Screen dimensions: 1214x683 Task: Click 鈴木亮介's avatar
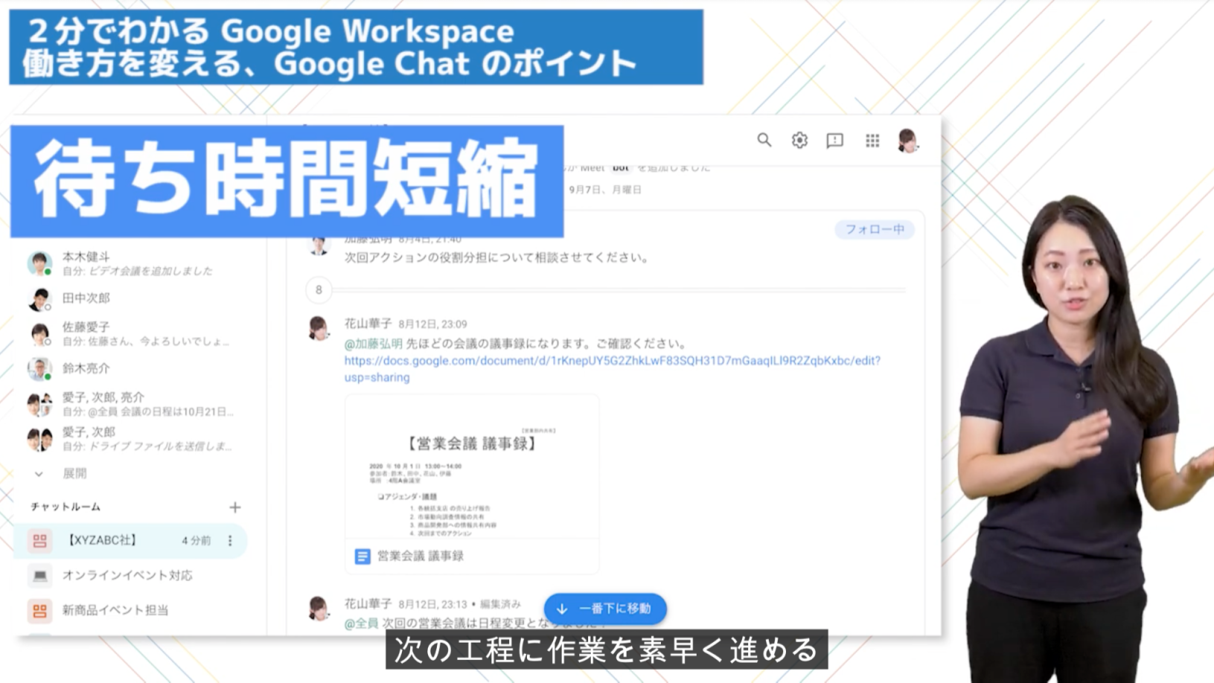click(39, 369)
